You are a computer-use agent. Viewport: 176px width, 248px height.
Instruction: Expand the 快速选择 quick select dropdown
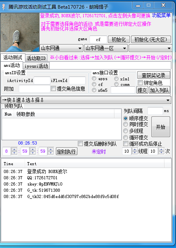pyautogui.click(x=86, y=100)
